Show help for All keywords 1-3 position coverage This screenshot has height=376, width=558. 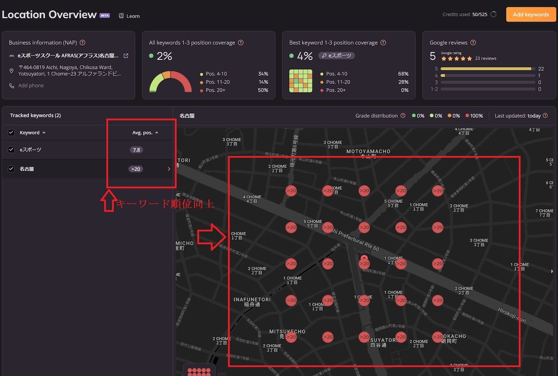(x=241, y=42)
